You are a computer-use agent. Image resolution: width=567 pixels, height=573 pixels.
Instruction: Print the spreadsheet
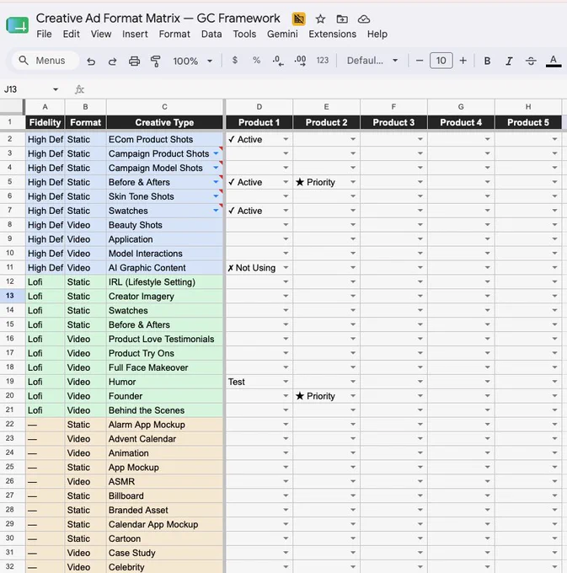(134, 61)
